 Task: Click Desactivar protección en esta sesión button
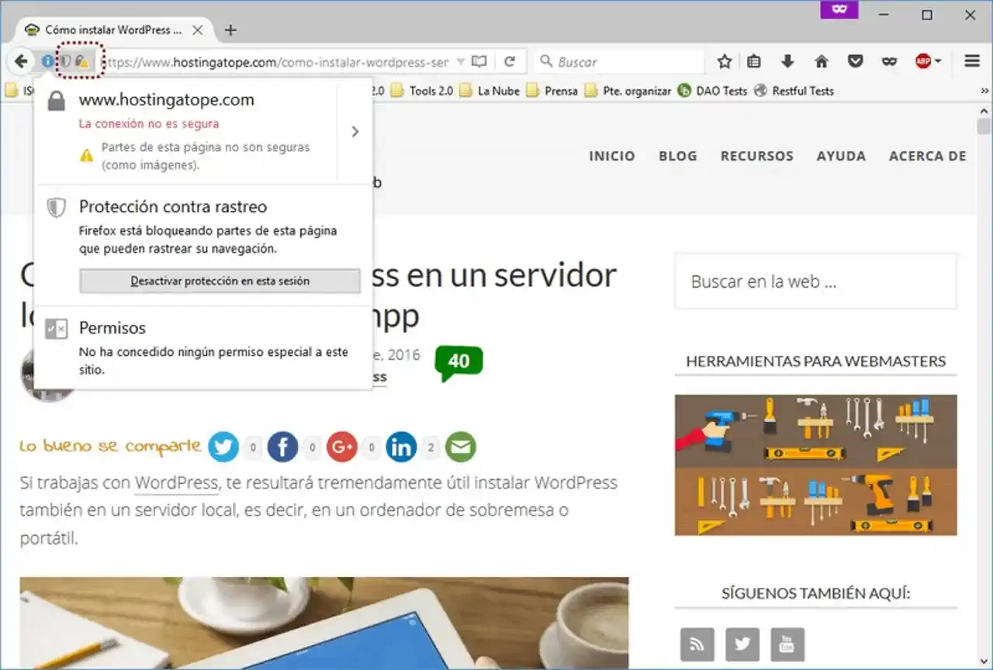click(x=220, y=281)
